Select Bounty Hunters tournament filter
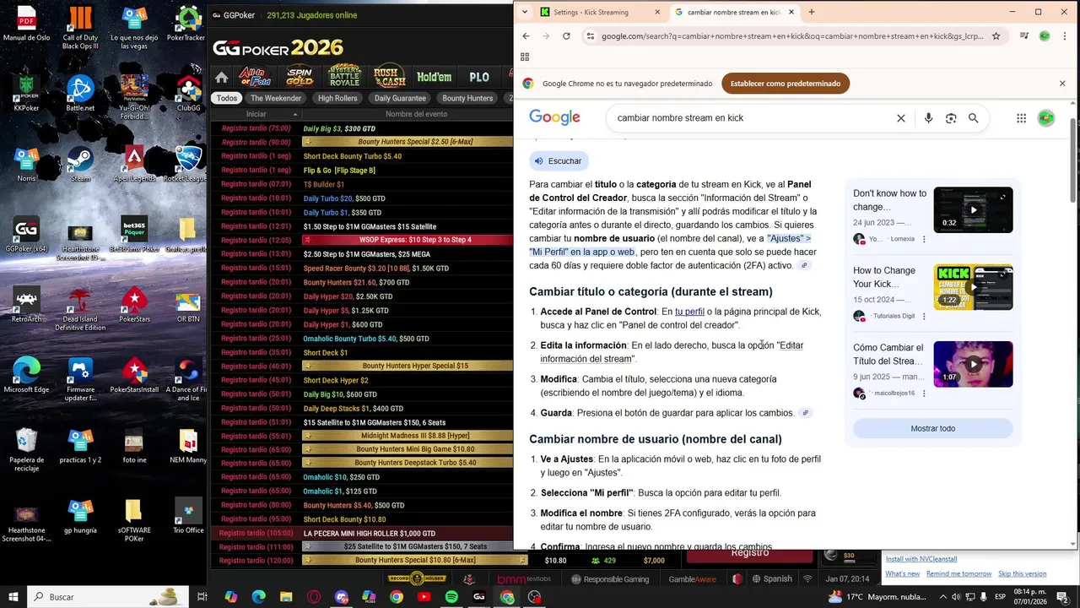The width and height of the screenshot is (1080, 608). [x=467, y=98]
